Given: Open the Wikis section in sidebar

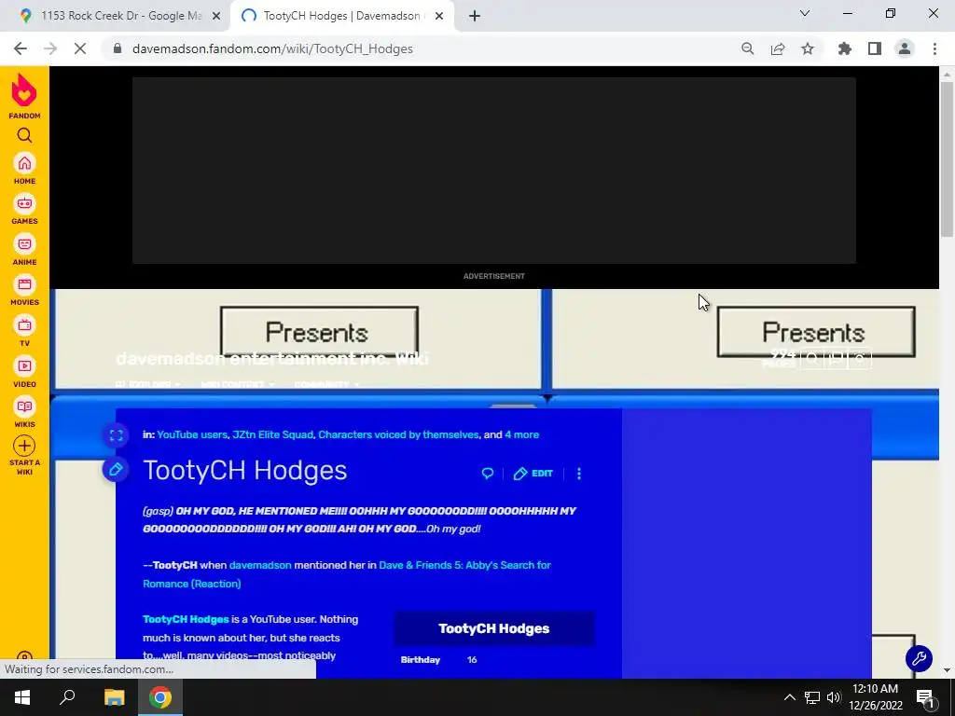Looking at the screenshot, I should [x=24, y=411].
